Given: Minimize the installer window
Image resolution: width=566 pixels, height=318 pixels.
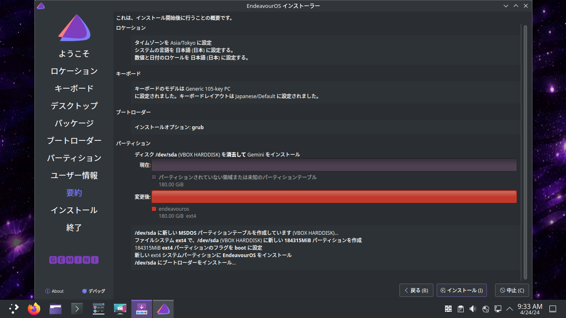Looking at the screenshot, I should (506, 6).
